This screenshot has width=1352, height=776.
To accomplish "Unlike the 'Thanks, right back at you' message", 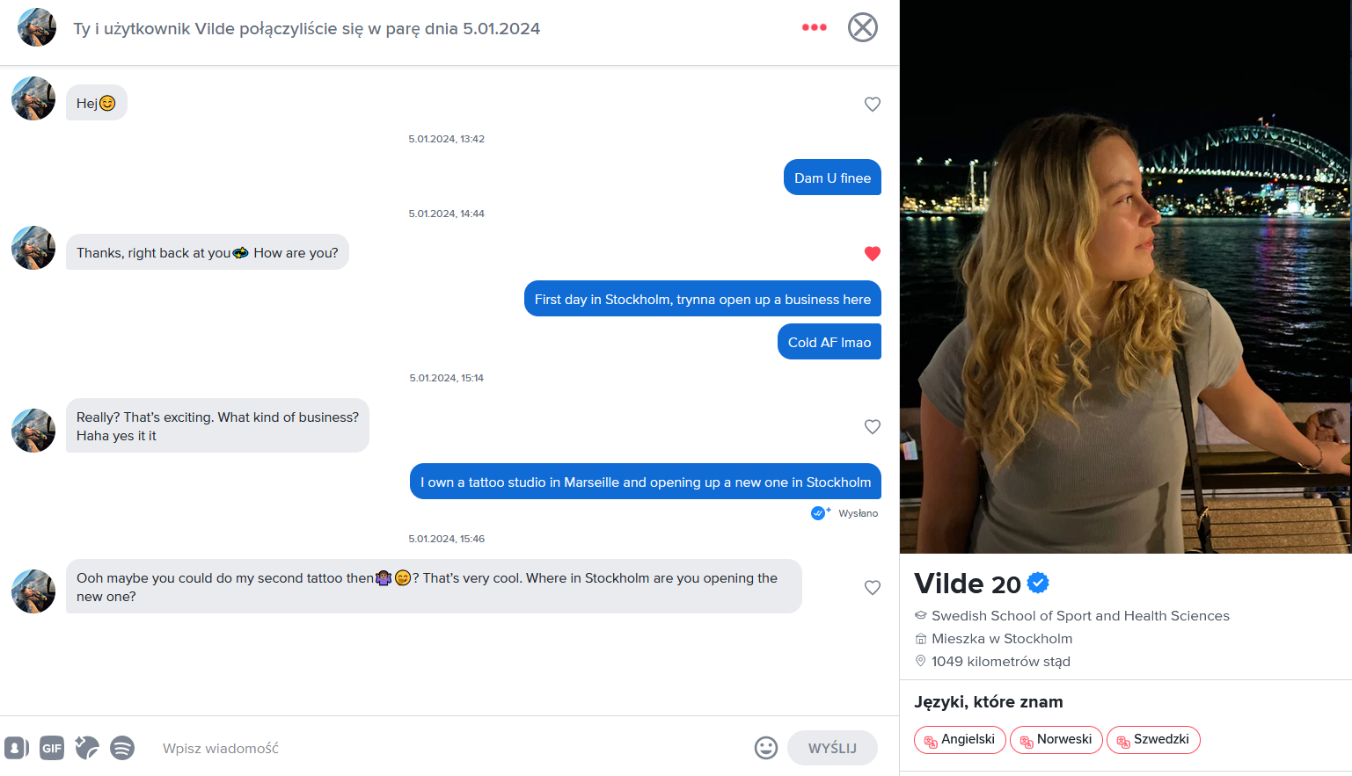I will coord(873,253).
